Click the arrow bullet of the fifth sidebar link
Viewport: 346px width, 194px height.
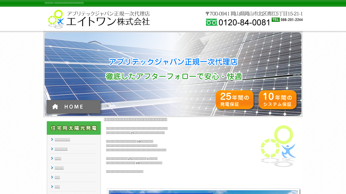coord(52,177)
